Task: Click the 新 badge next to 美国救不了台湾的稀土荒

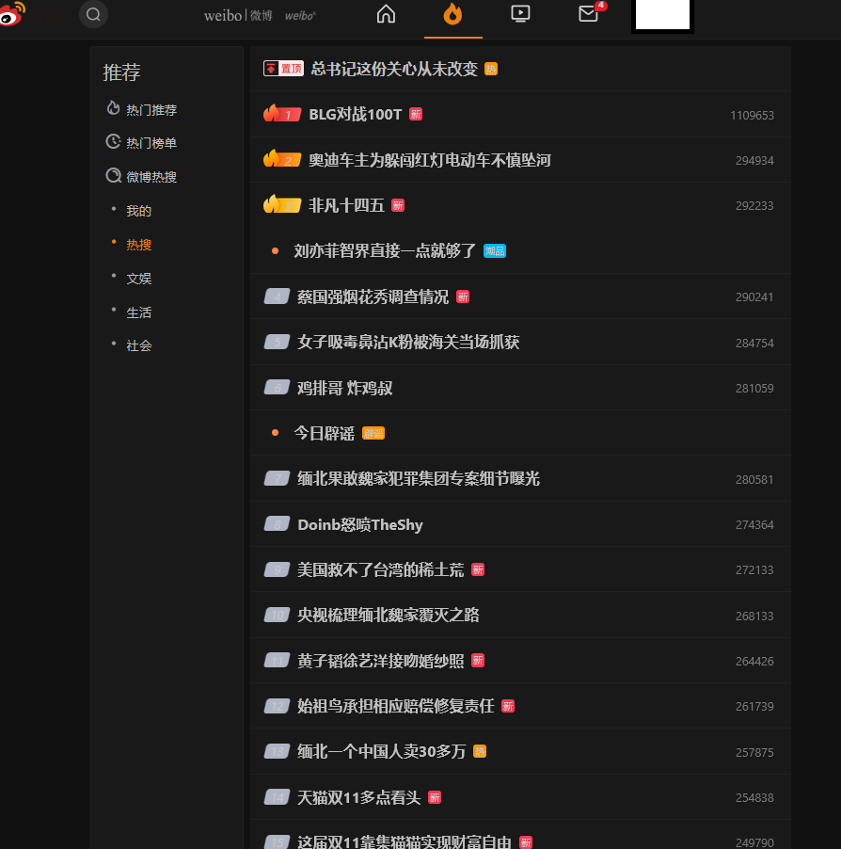Action: (478, 569)
